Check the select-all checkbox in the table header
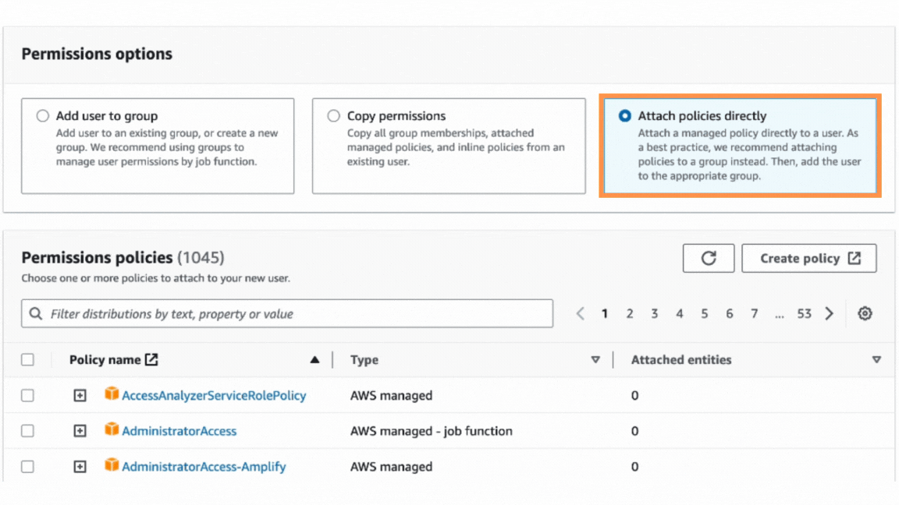The height and width of the screenshot is (505, 899). pos(27,359)
